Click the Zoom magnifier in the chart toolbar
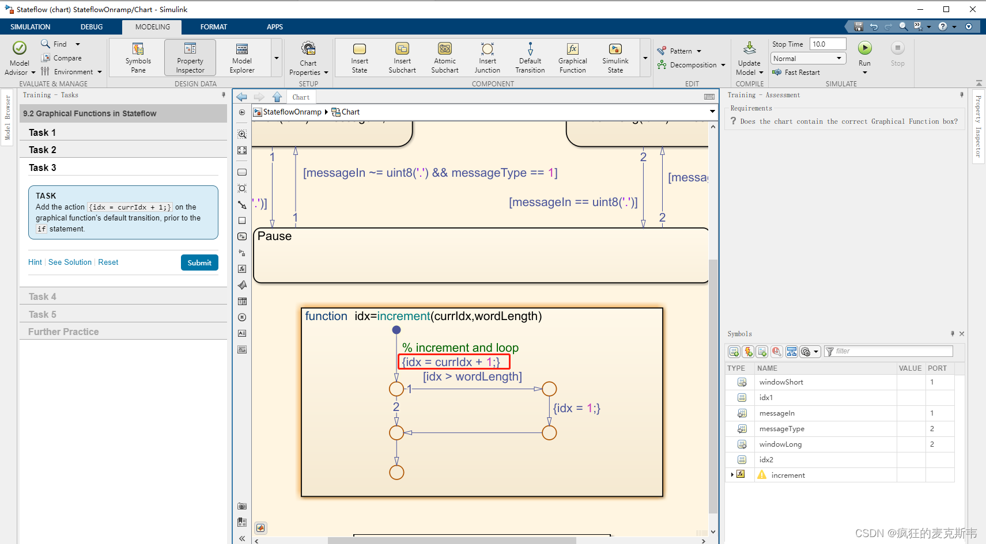 click(241, 134)
